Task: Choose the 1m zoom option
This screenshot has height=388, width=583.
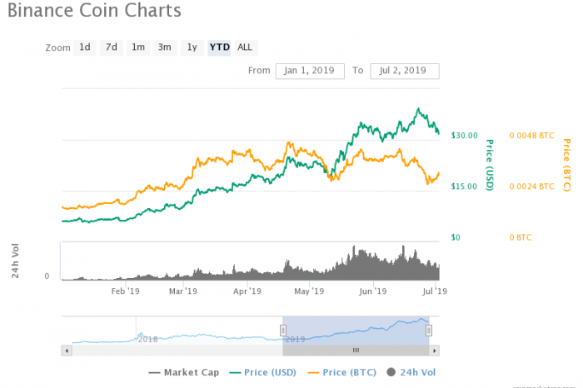Action: (138, 47)
